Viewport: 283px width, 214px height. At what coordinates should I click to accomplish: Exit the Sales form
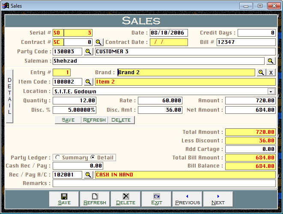coord(156,199)
